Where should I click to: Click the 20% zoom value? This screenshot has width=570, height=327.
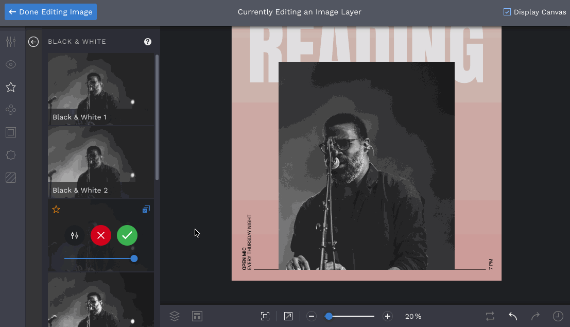413,317
